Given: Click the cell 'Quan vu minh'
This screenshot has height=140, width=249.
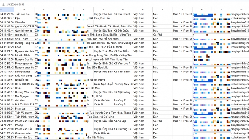Looking at the screenshot, I should (x=24, y=133).
